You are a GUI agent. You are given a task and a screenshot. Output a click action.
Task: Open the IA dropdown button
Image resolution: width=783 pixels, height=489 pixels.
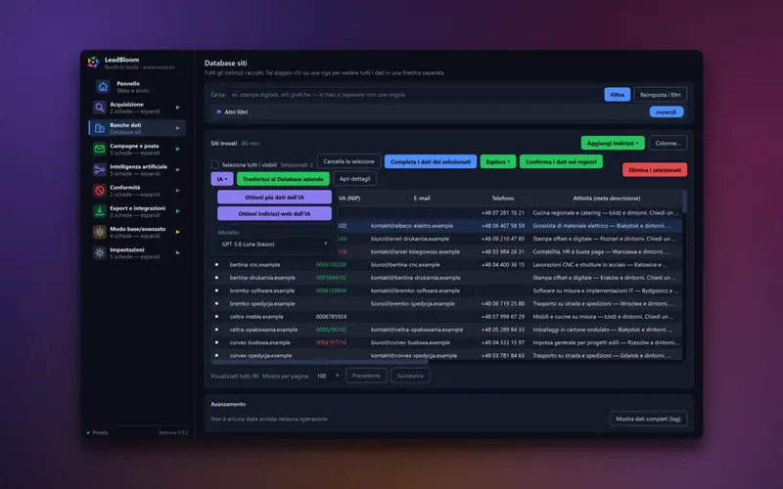click(x=222, y=179)
